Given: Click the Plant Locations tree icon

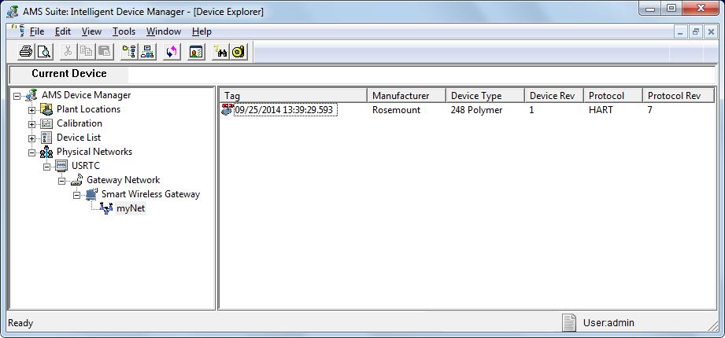Looking at the screenshot, I should point(46,109).
